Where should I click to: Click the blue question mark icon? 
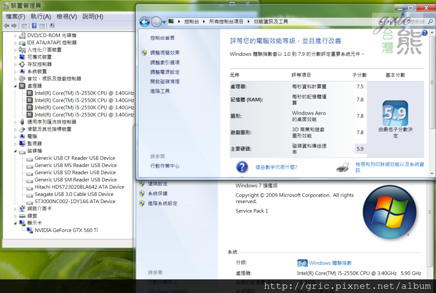[242, 167]
